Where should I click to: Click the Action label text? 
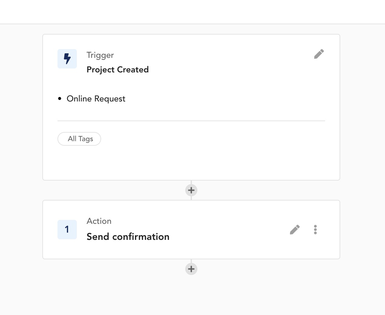coord(99,221)
